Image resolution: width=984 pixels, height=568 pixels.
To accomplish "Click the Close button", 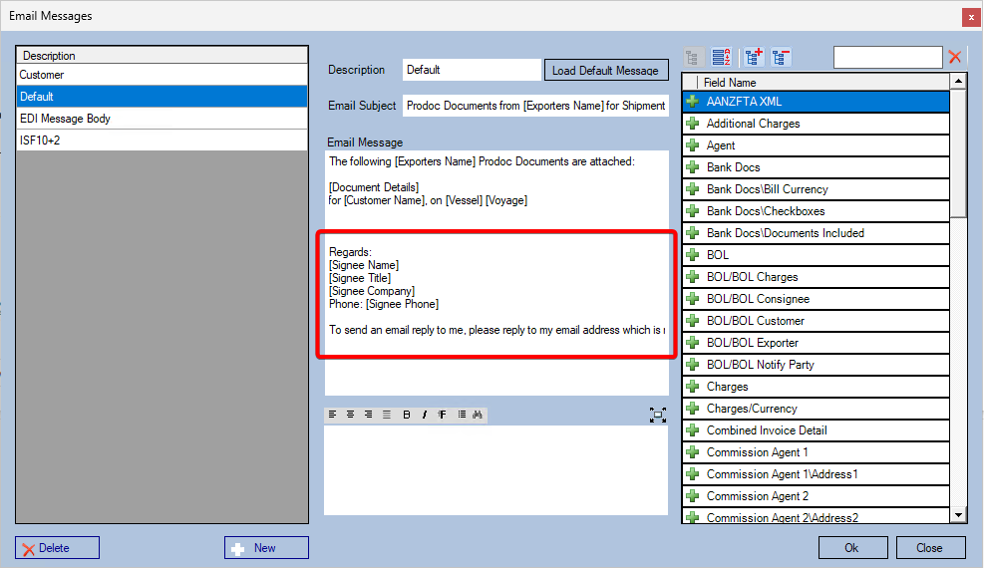I will (x=930, y=548).
